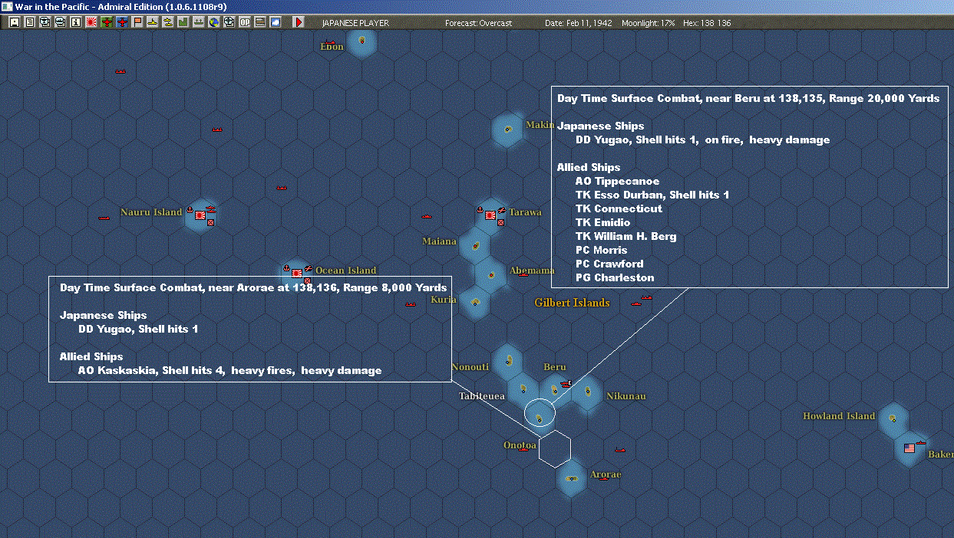Click the Abemama island hex

[490, 274]
